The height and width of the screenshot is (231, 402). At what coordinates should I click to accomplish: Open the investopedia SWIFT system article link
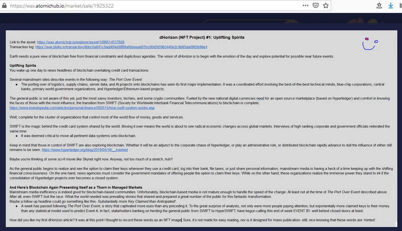click(x=82, y=108)
